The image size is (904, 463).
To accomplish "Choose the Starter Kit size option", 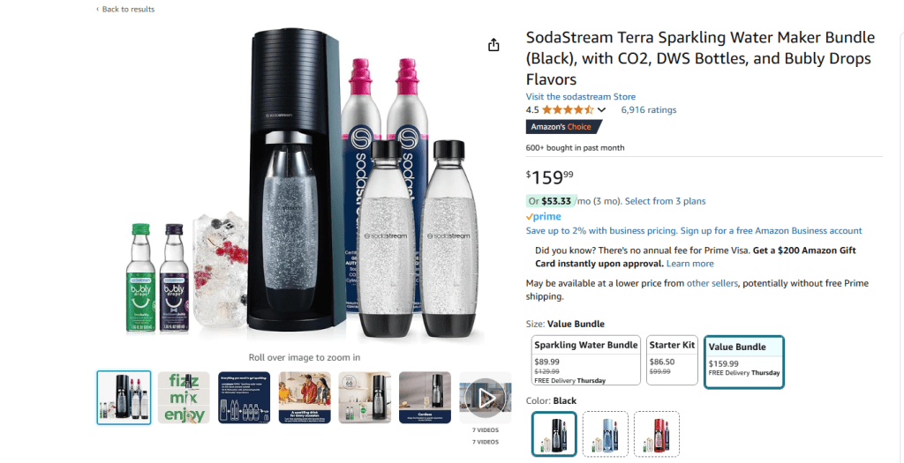I will click(x=672, y=360).
